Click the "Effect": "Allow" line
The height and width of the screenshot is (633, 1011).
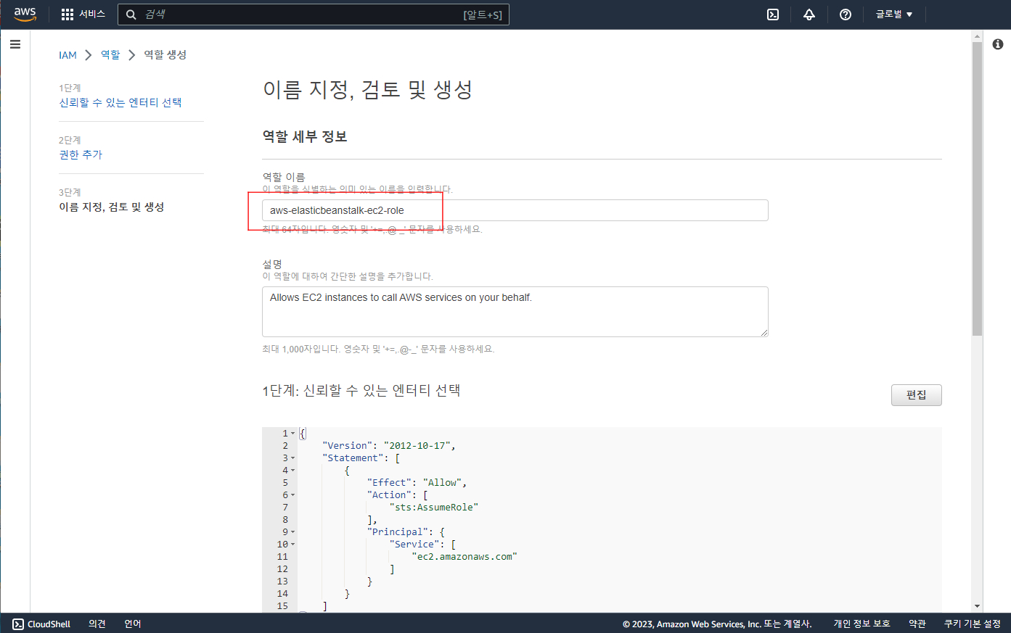point(417,483)
